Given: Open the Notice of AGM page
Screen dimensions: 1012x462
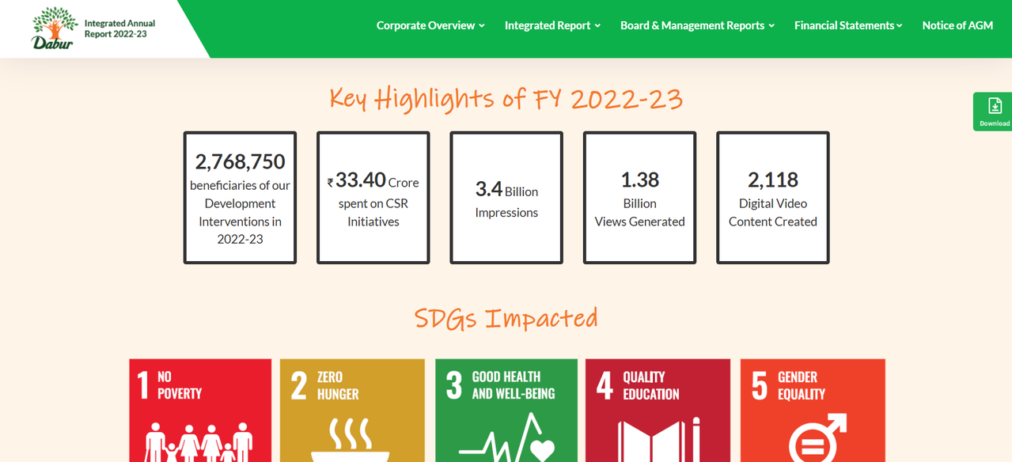Looking at the screenshot, I should 957,25.
